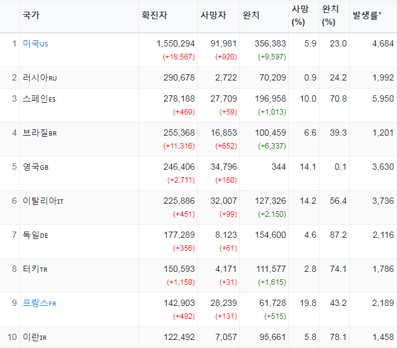Select the 브라질 BR country cell
Image resolution: width=397 pixels, height=348 pixels.
tap(40, 133)
